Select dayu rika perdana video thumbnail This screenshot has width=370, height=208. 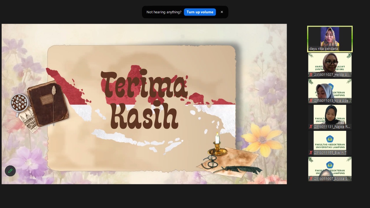pos(330,39)
